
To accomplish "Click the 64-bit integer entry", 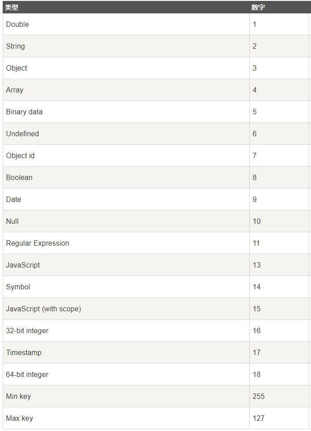I will click(x=27, y=374).
